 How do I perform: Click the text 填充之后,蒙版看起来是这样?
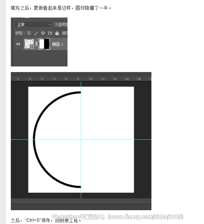click(x=41, y=8)
